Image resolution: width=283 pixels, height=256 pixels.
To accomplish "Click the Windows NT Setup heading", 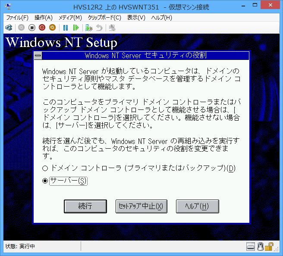I will 62,42.
